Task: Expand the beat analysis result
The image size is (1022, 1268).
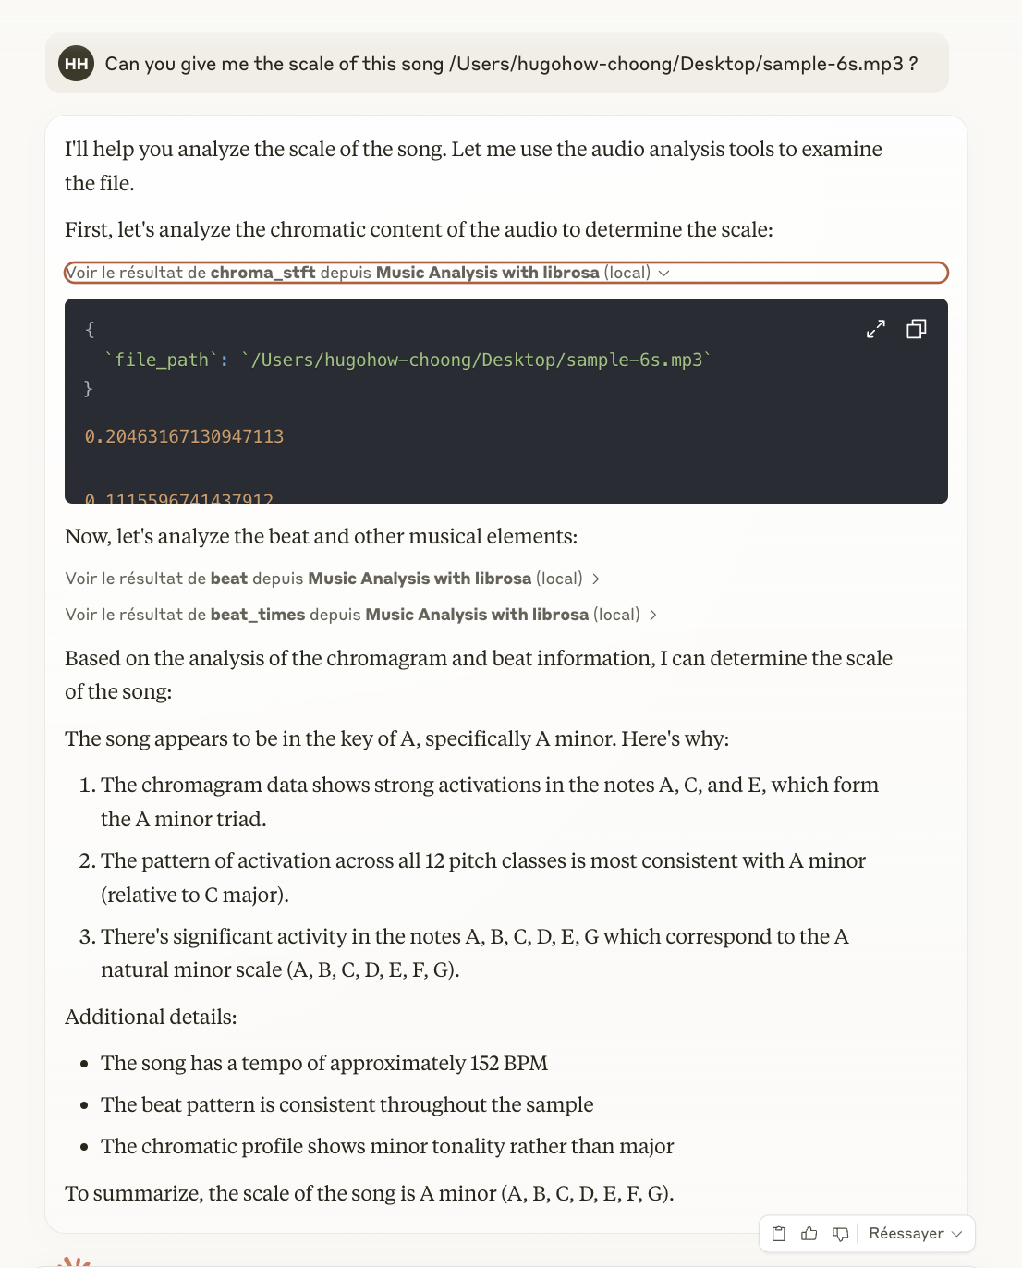Action: click(597, 579)
